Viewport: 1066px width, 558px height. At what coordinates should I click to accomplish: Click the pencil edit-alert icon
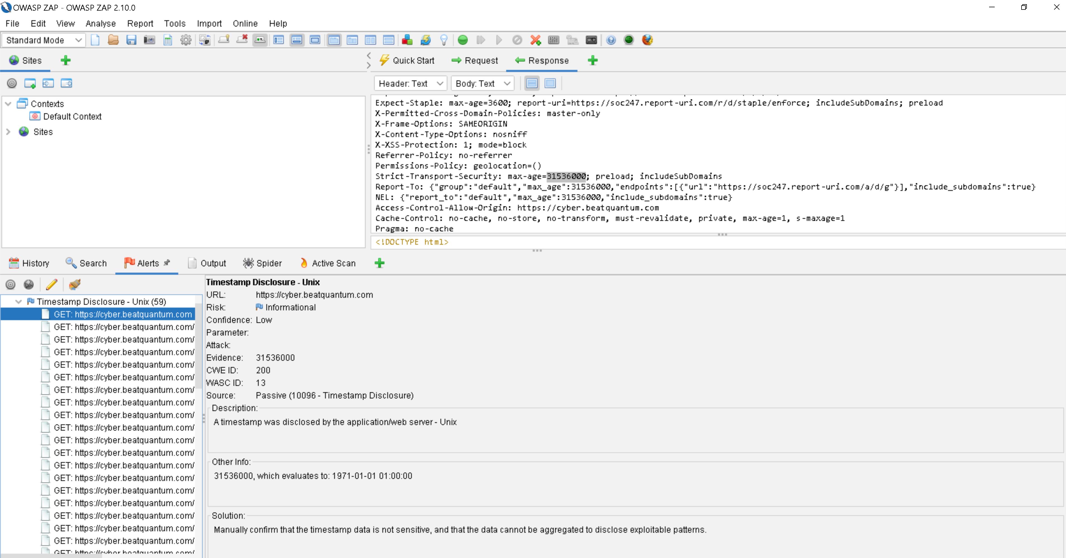point(52,285)
